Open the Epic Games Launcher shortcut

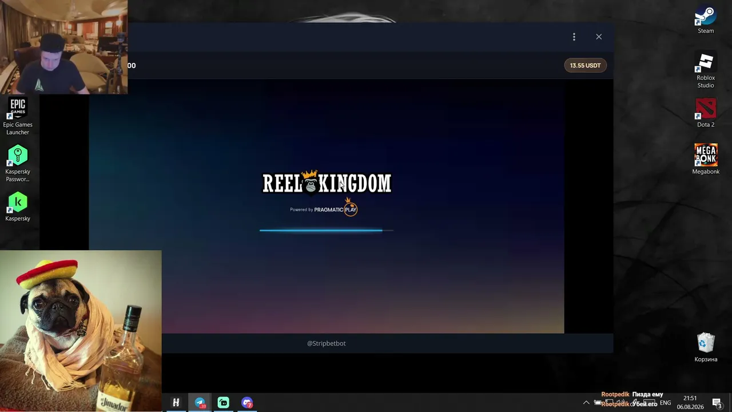point(18,117)
